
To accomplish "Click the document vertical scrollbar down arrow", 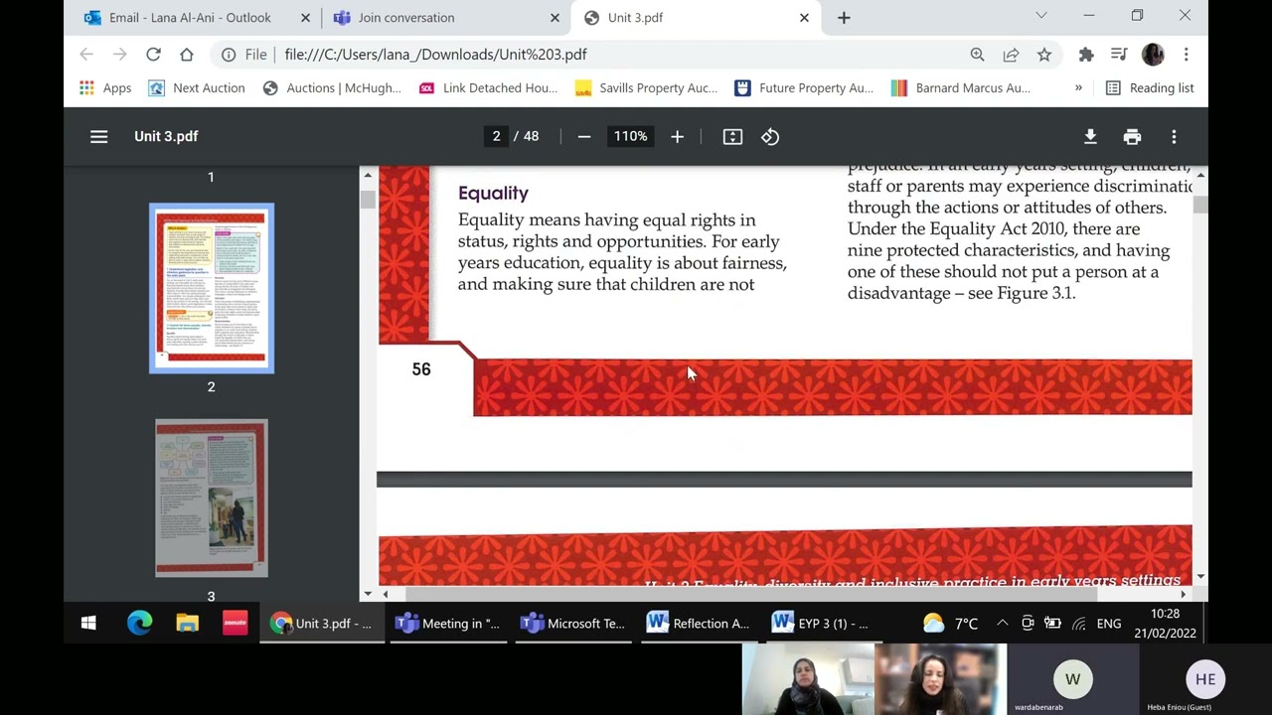I will 1200,576.
